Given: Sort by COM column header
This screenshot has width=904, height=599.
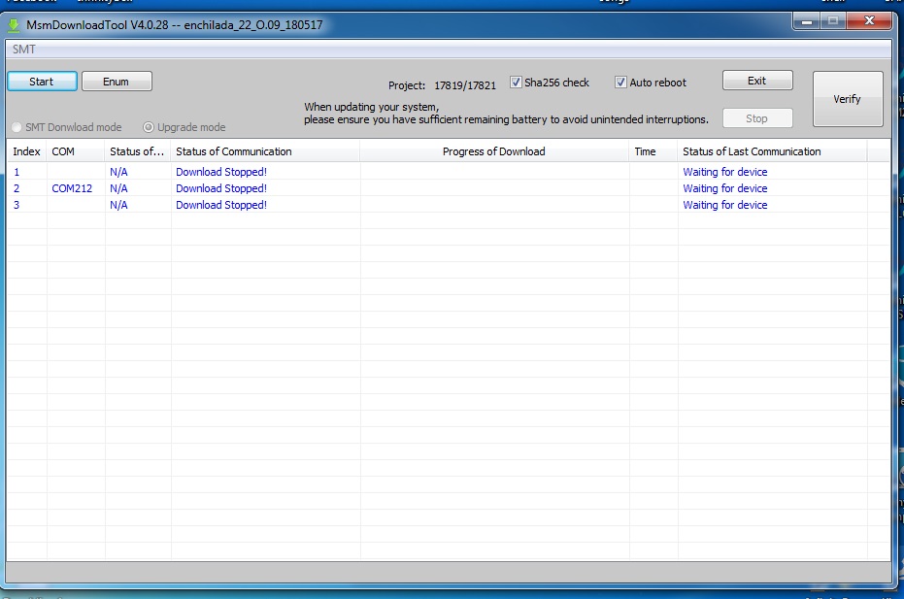Looking at the screenshot, I should [76, 151].
